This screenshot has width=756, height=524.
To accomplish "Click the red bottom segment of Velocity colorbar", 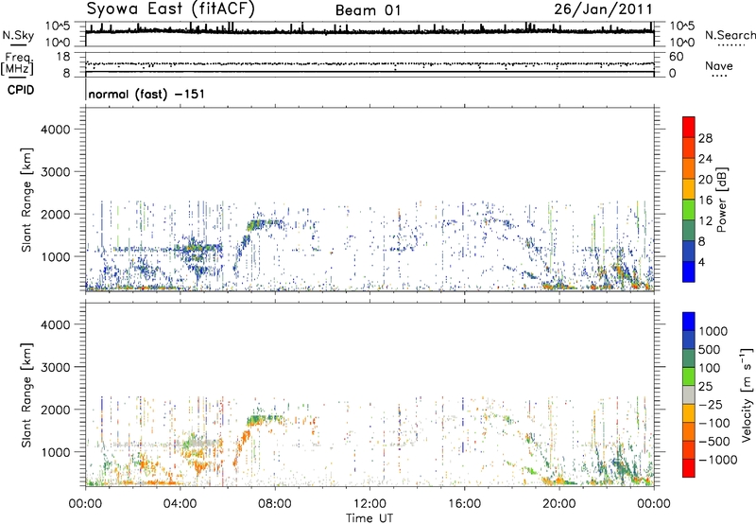I will [x=689, y=468].
